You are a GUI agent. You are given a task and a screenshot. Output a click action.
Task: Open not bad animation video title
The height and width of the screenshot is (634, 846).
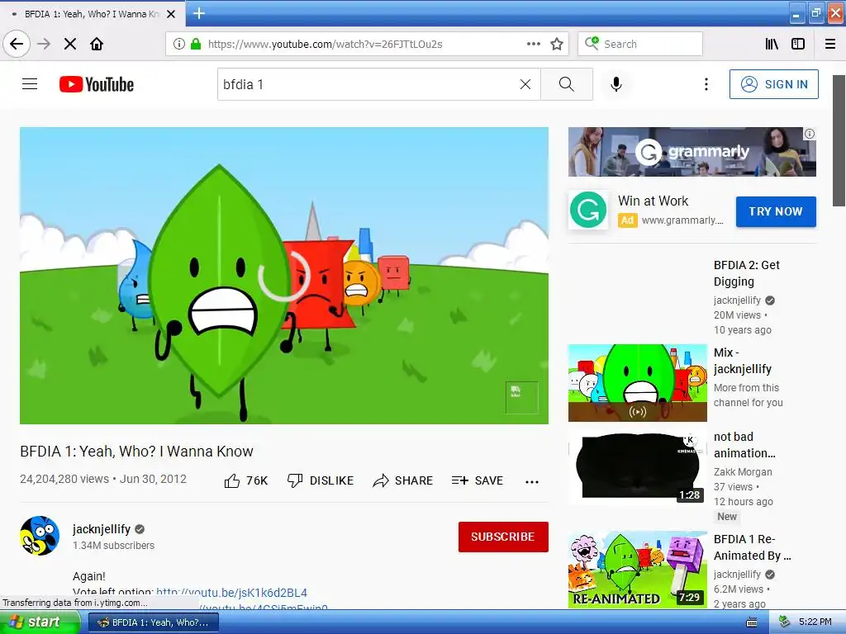tap(744, 445)
